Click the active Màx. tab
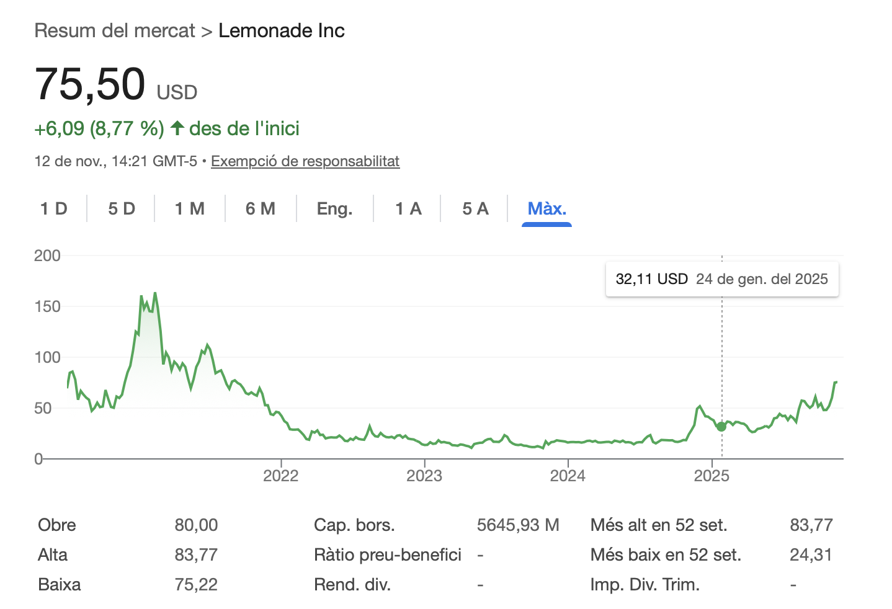Screen dimensions: 892x609 pos(546,208)
